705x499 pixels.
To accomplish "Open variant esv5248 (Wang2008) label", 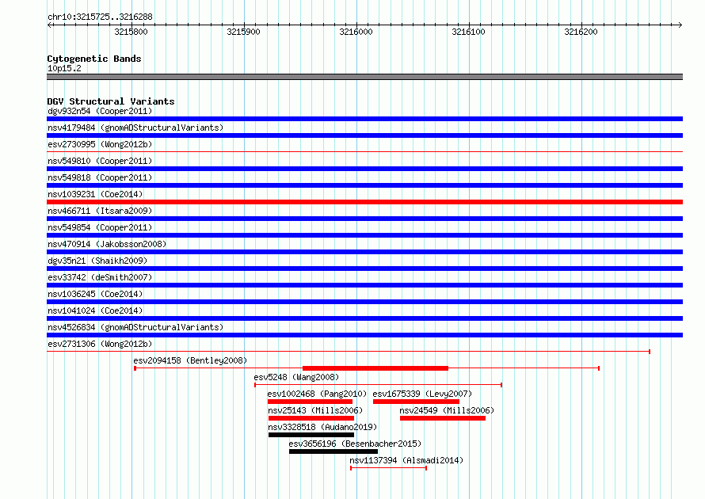I will [x=296, y=377].
